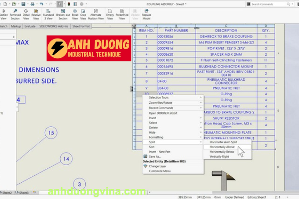Image resolution: width=299 pixels, height=199 pixels.
Task: Select Sort in the context menu
Action: (x=152, y=147)
